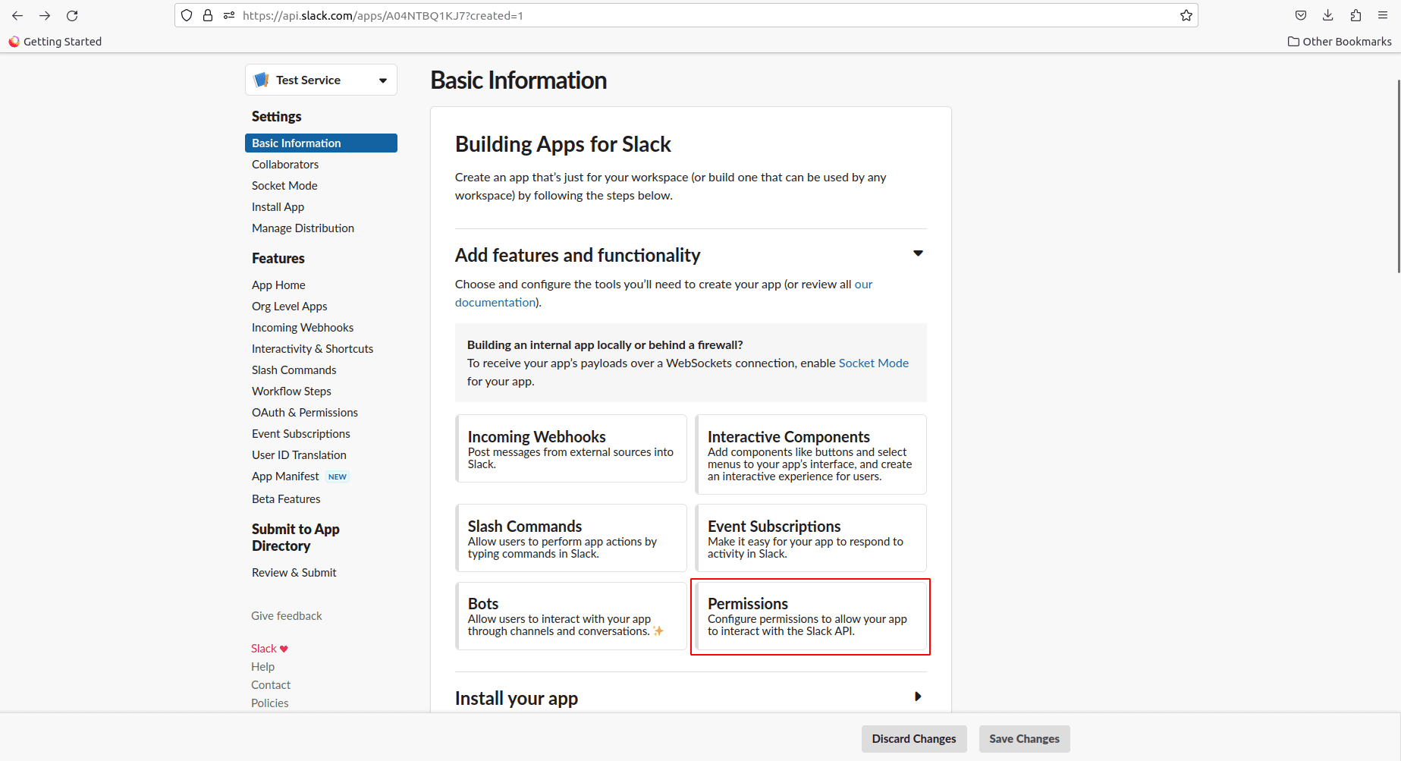Click the Test Service app icon
Screen dimensions: 1401x761
(262, 80)
